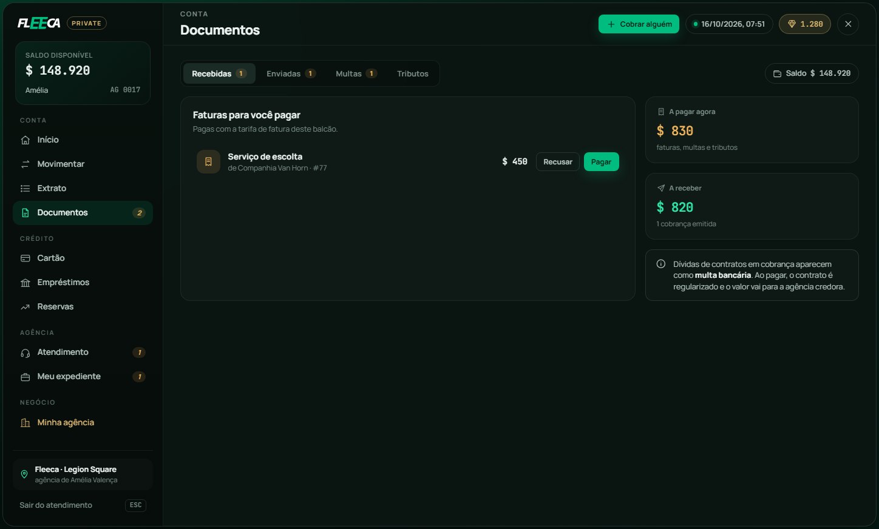Open the Extrato page
This screenshot has height=529, width=879.
pyautogui.click(x=83, y=189)
